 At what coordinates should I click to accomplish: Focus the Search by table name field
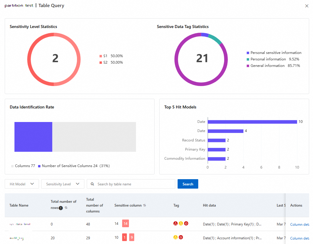[x=134, y=184]
